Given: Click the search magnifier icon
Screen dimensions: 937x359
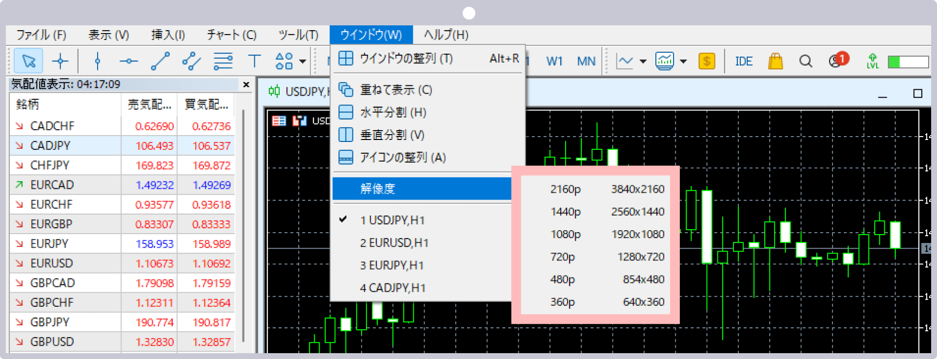Looking at the screenshot, I should (x=806, y=61).
